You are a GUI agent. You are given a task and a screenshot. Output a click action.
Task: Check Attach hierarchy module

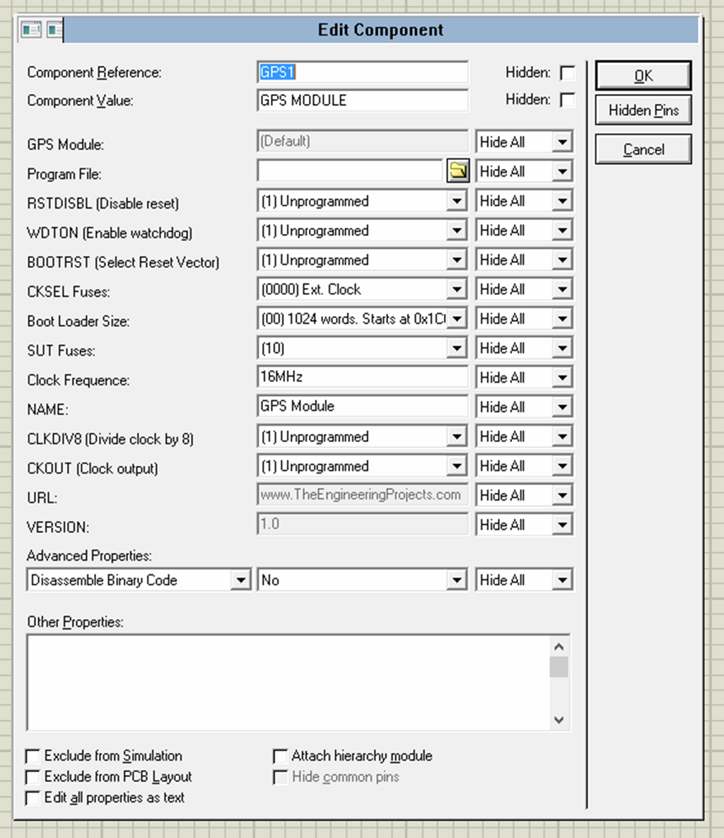(280, 755)
